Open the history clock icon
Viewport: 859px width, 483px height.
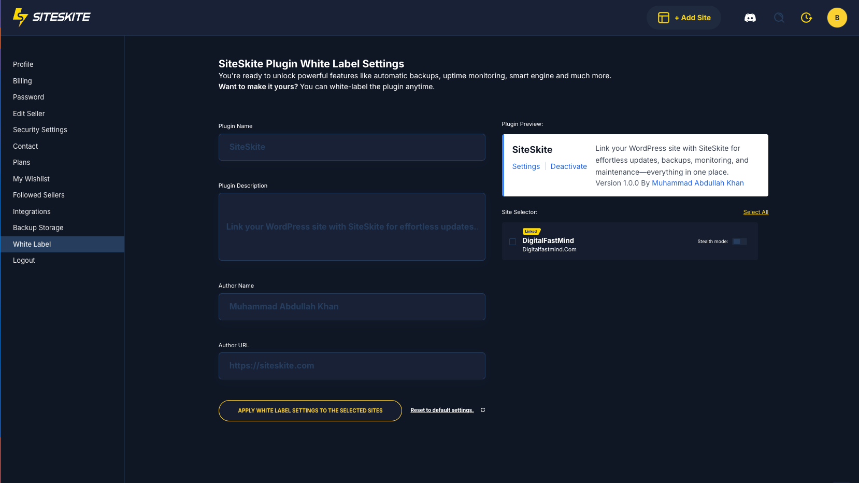click(x=806, y=18)
